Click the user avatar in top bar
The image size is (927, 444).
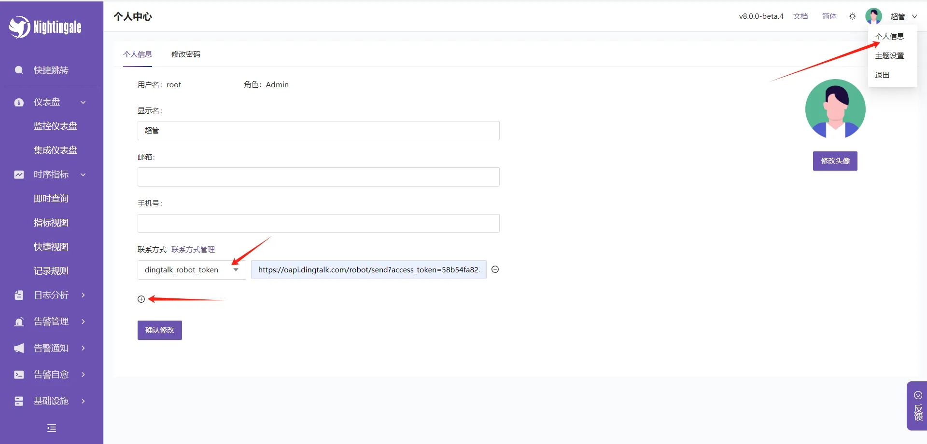[873, 16]
